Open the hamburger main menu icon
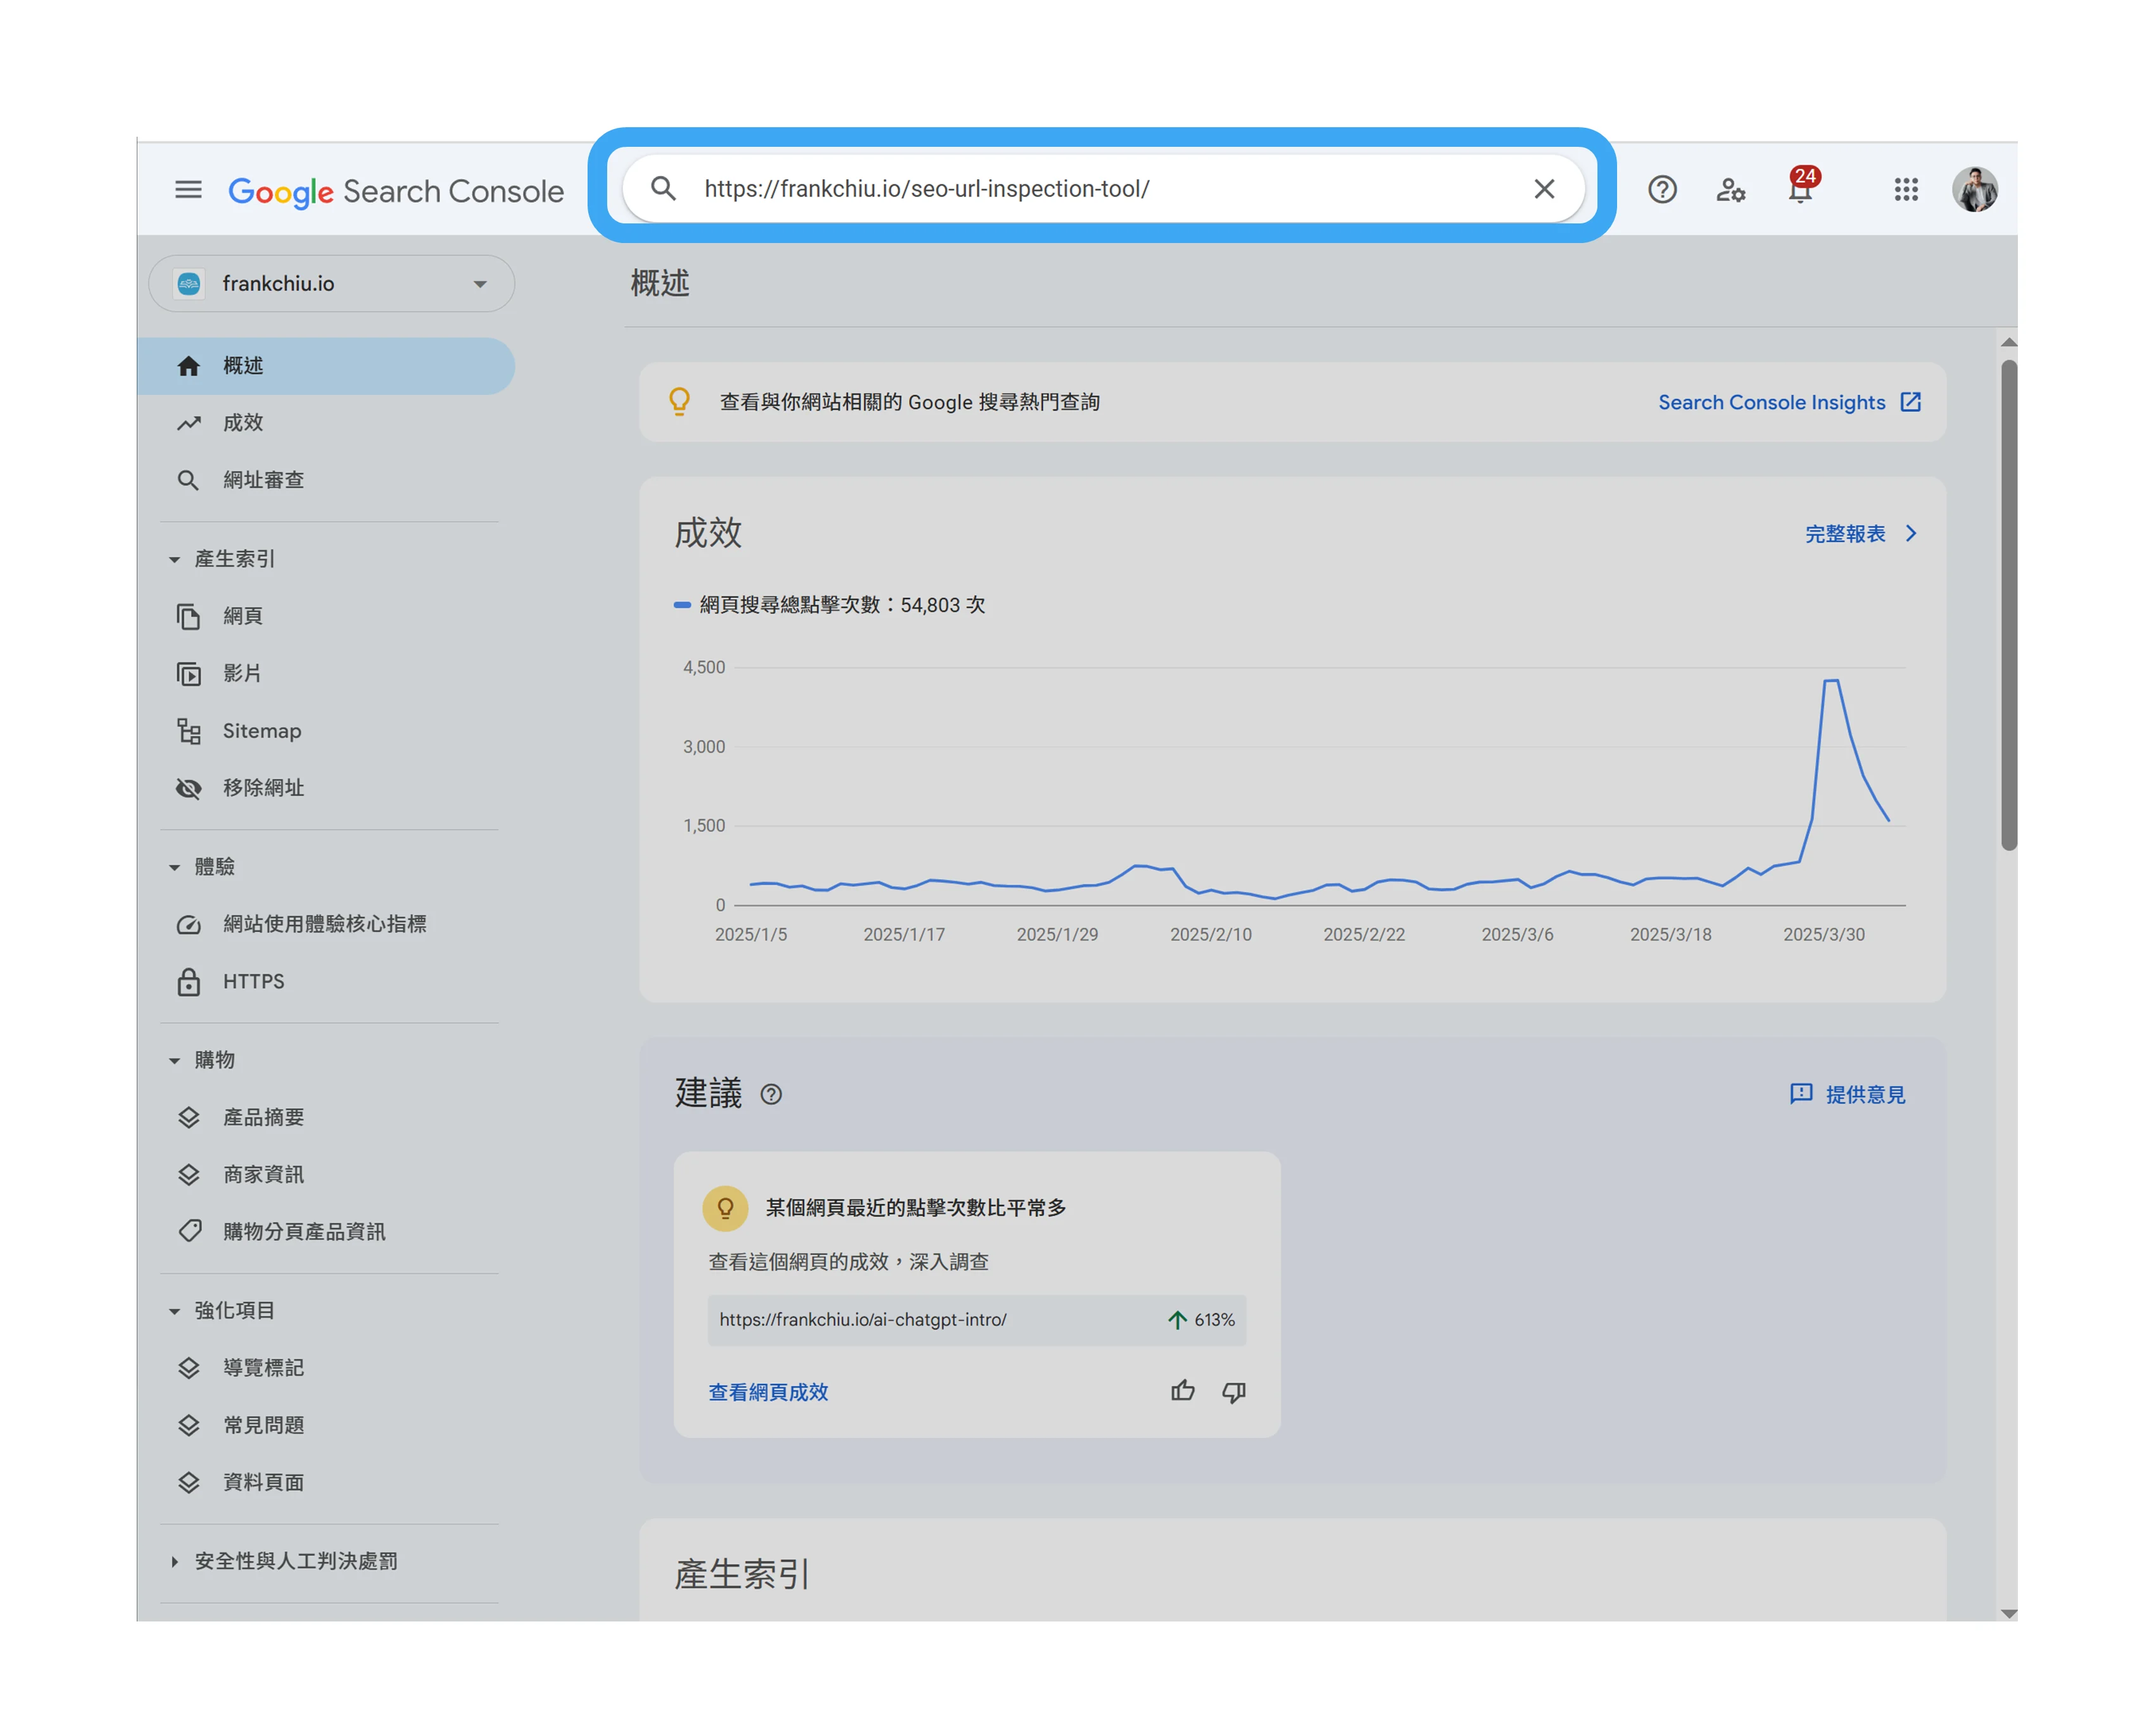This screenshot has height=1736, width=2154. point(188,189)
